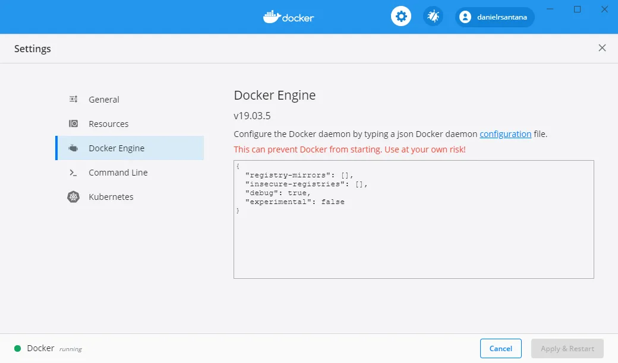This screenshot has height=363, width=618.
Task: Open the daemon configuration link
Action: click(x=505, y=134)
